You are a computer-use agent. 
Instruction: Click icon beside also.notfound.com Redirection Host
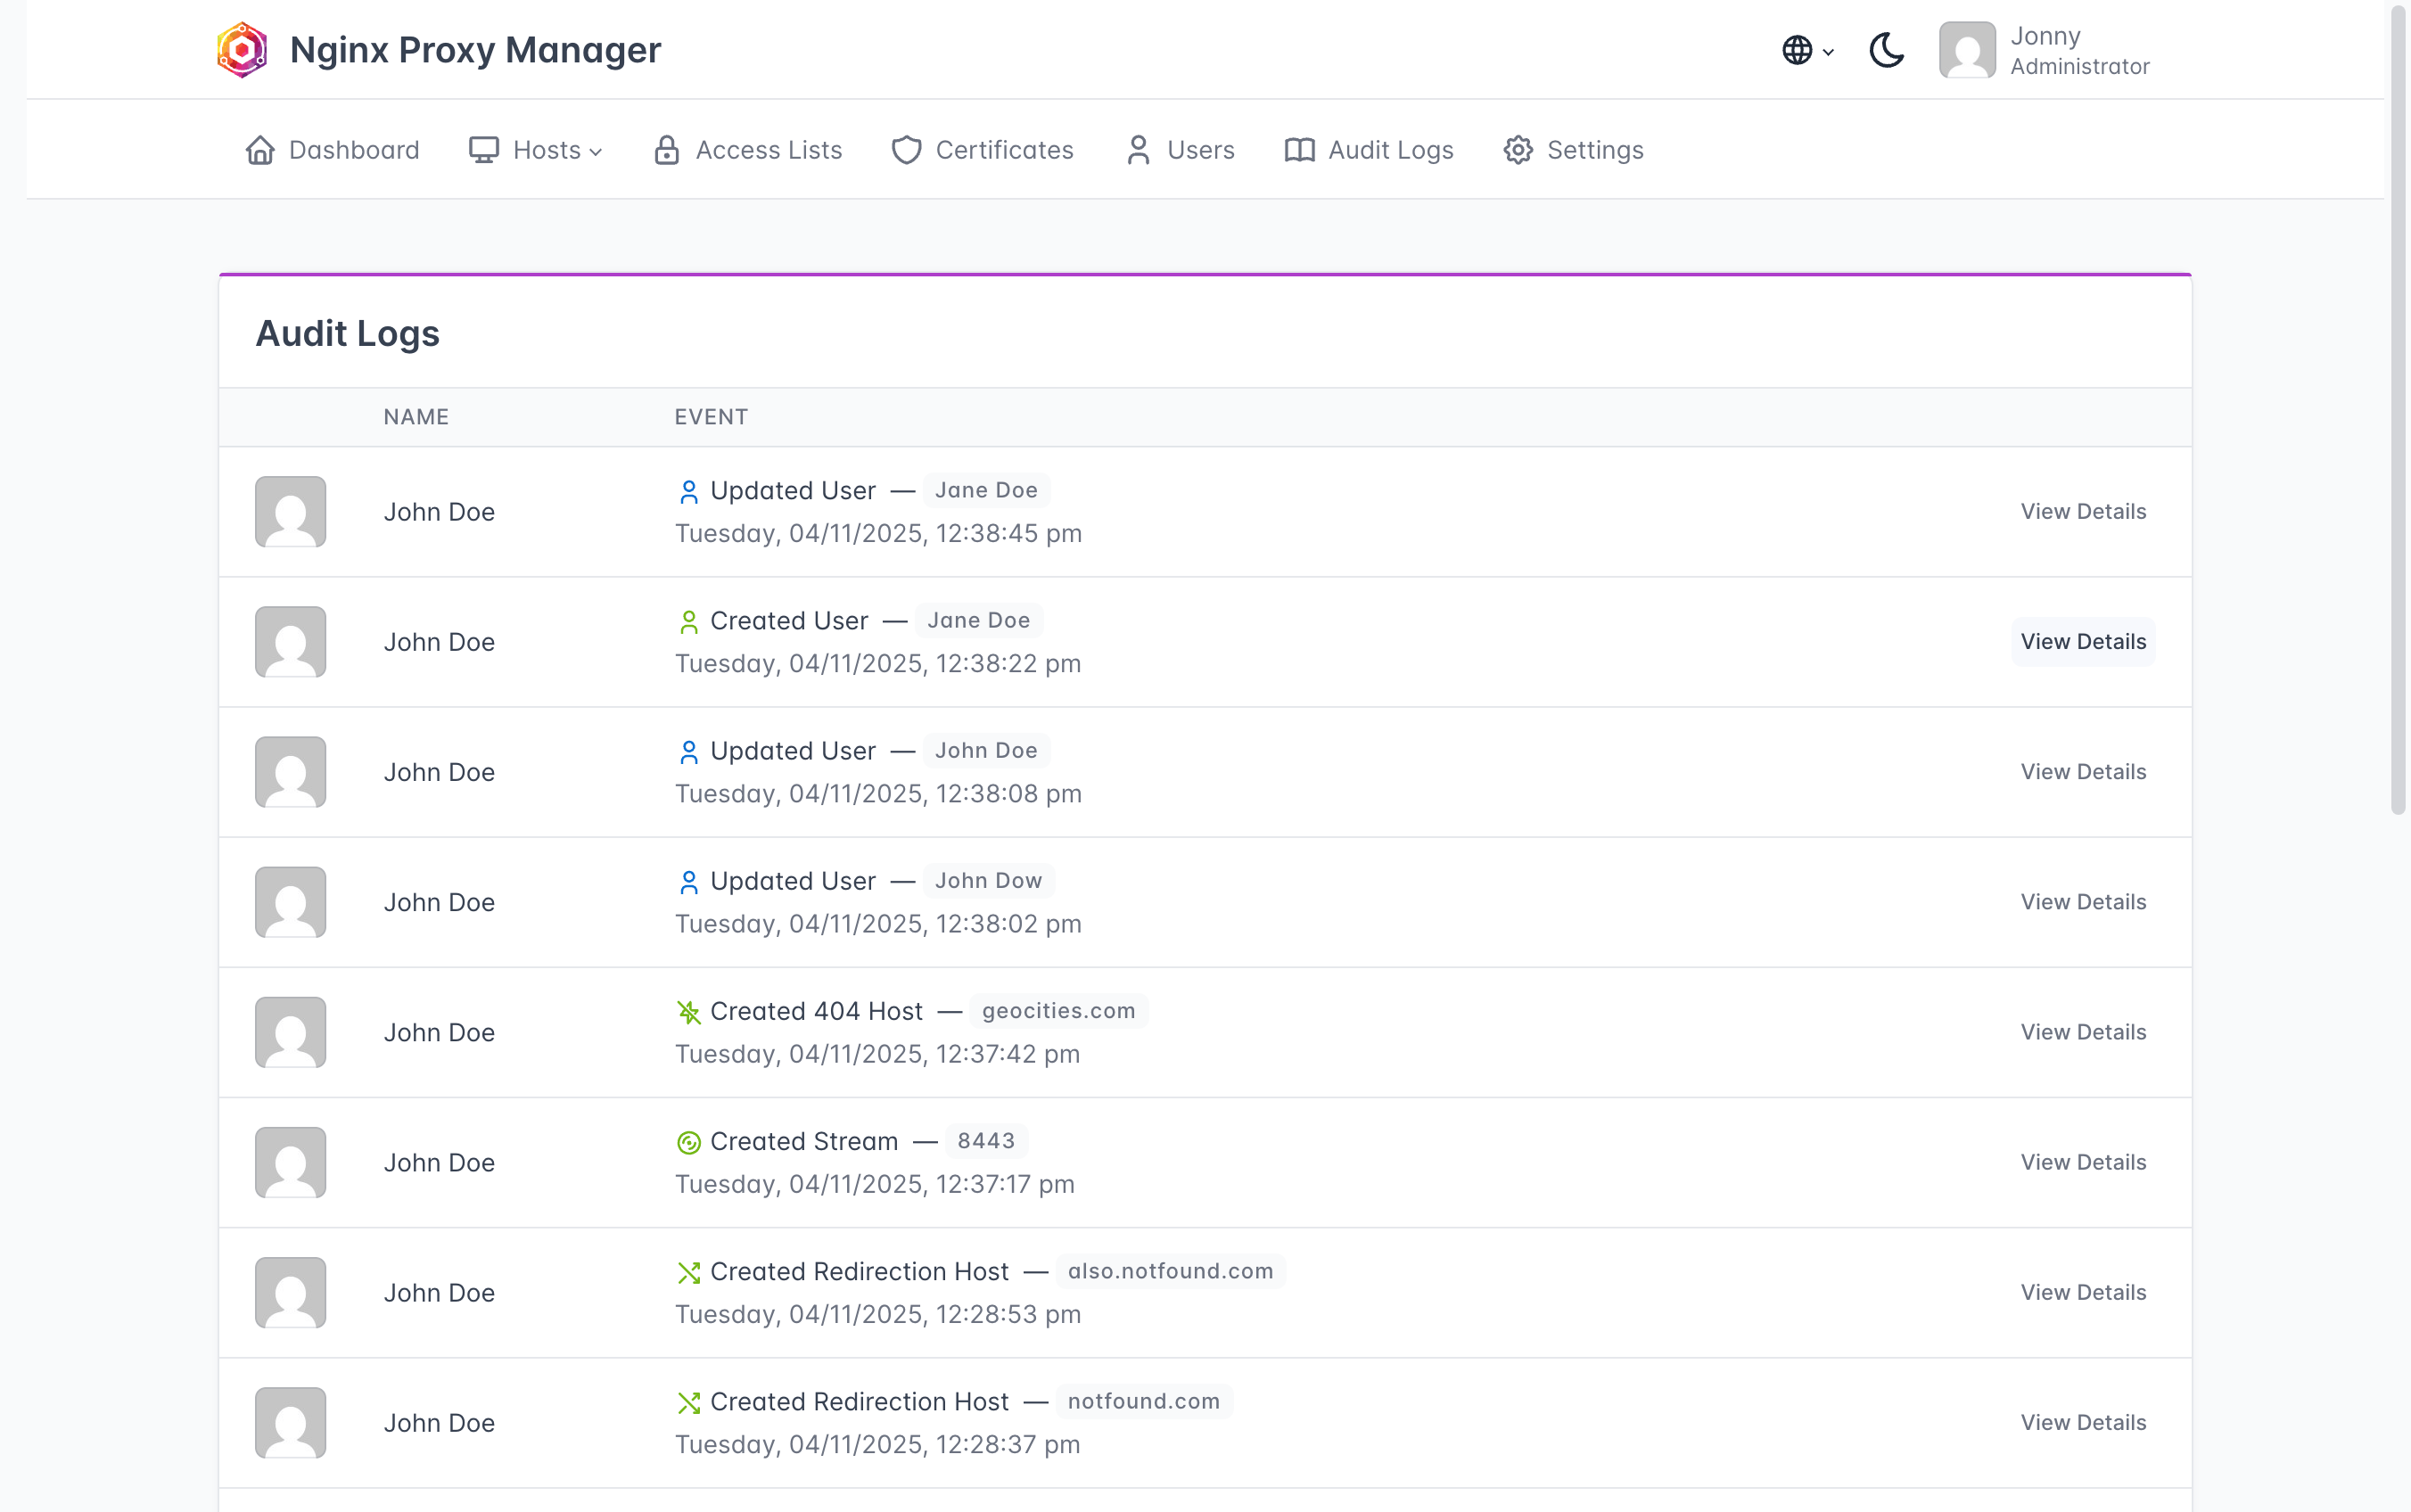pyautogui.click(x=688, y=1272)
